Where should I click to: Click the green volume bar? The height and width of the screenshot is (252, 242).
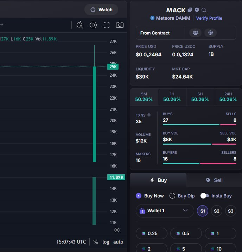[x=94, y=201]
